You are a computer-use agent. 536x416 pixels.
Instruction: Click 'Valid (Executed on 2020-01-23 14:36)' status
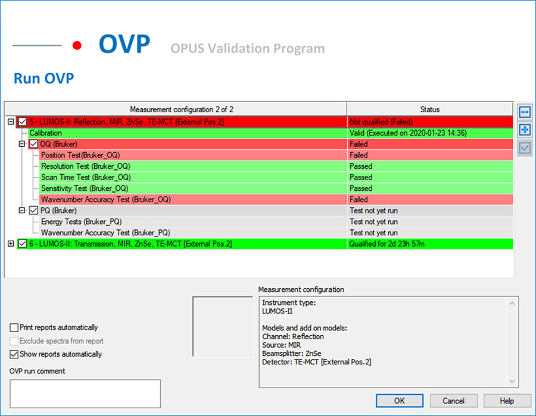pos(431,133)
